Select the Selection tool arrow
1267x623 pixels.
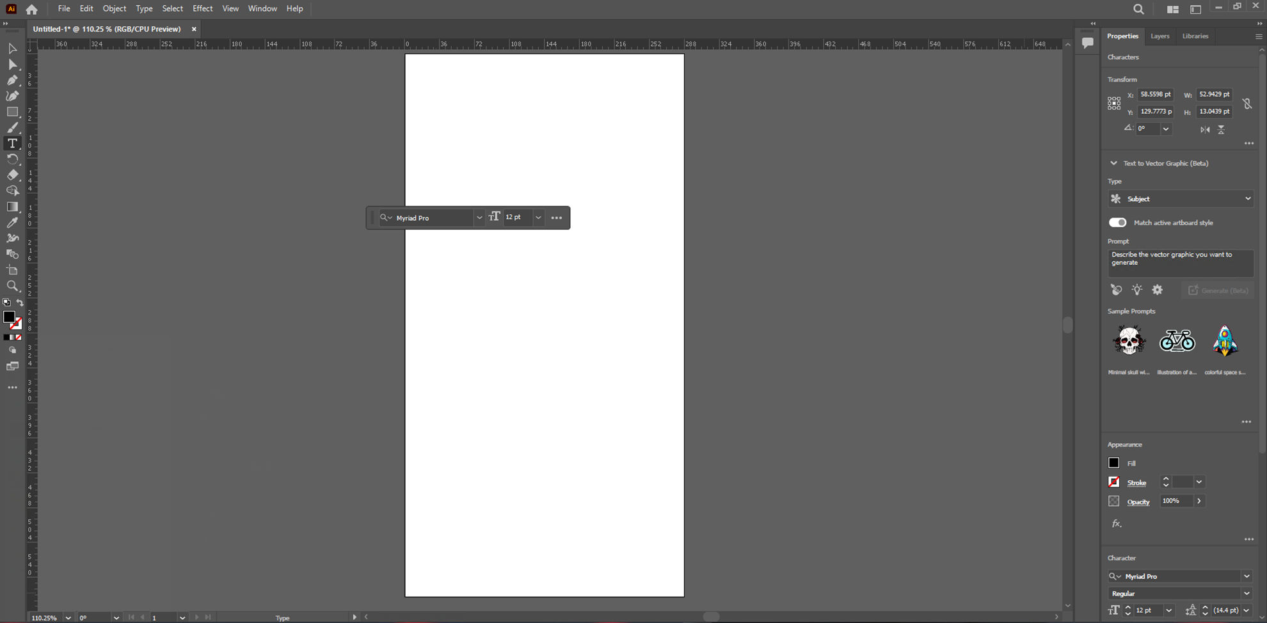pyautogui.click(x=12, y=49)
